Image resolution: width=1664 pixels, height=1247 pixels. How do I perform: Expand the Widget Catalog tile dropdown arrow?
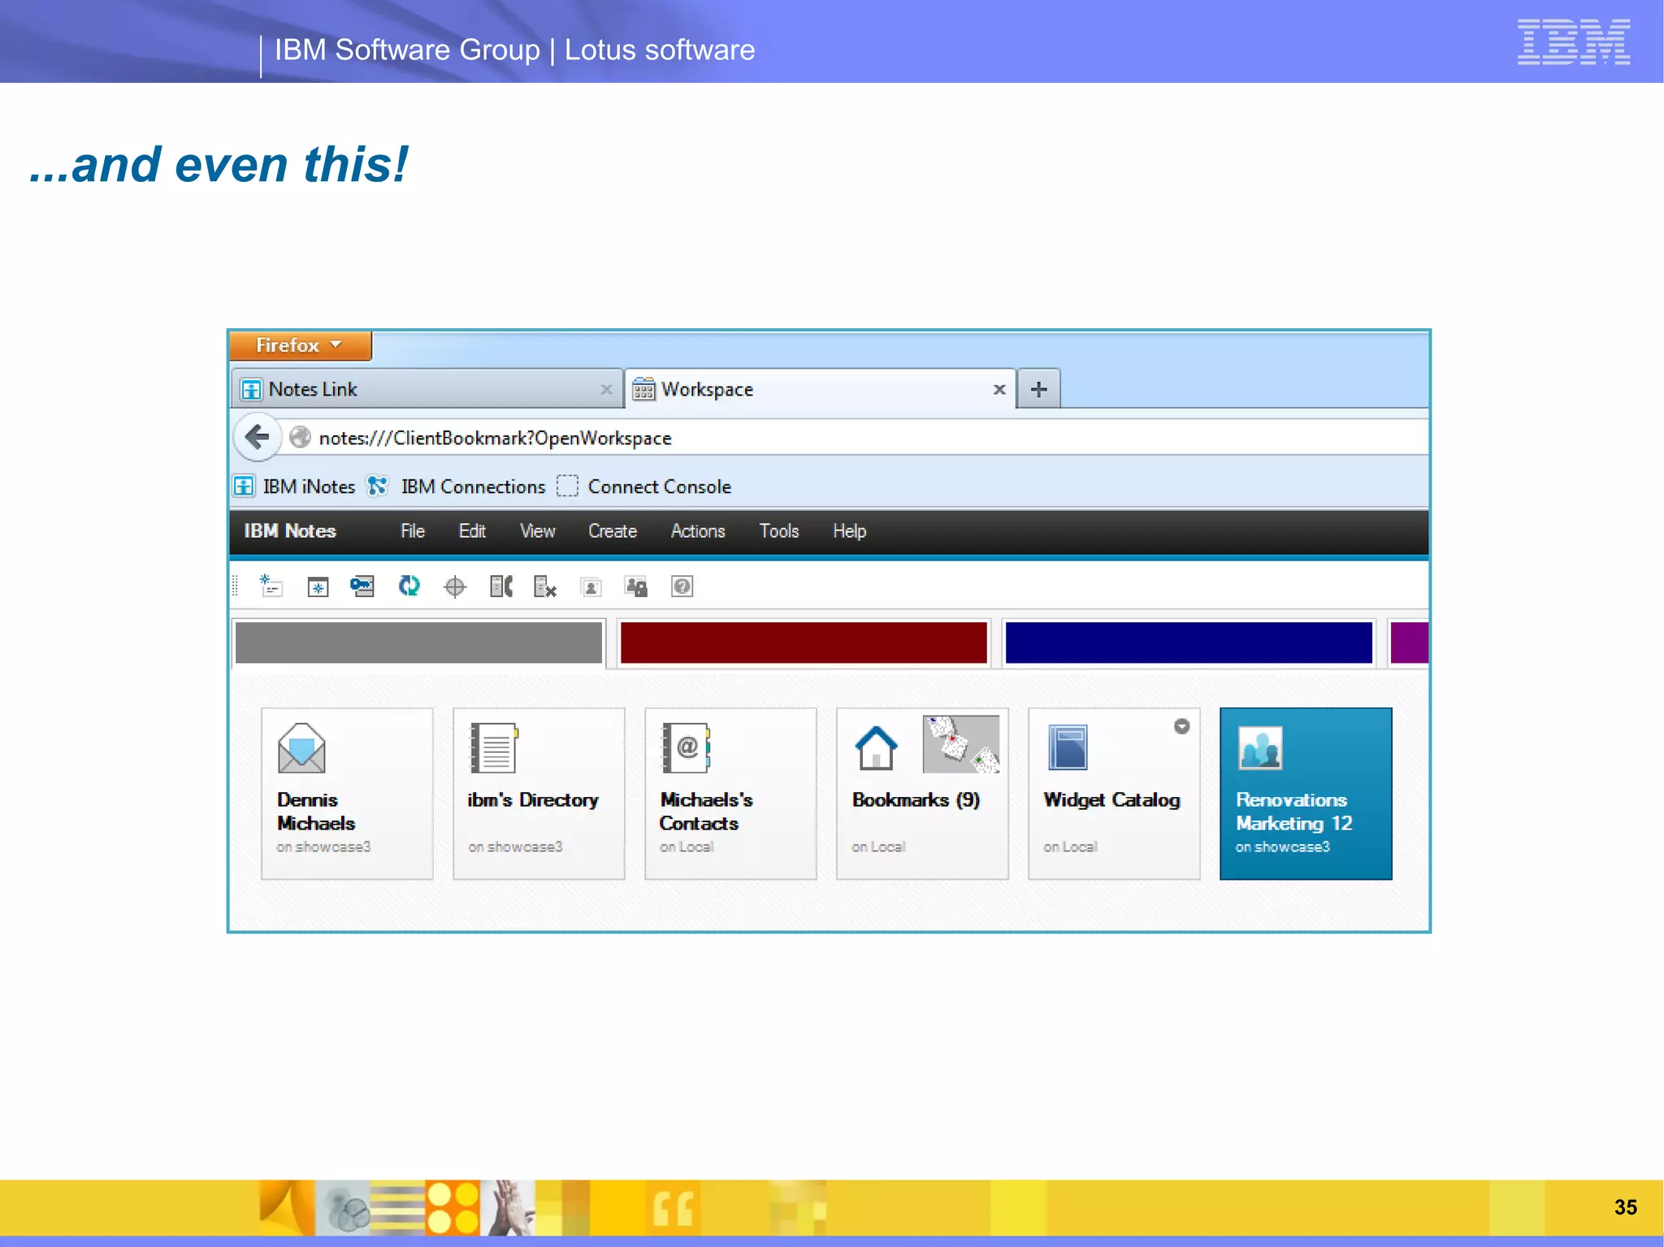point(1181,726)
